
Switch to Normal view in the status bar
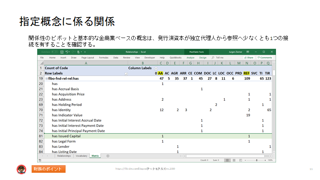point(227,160)
